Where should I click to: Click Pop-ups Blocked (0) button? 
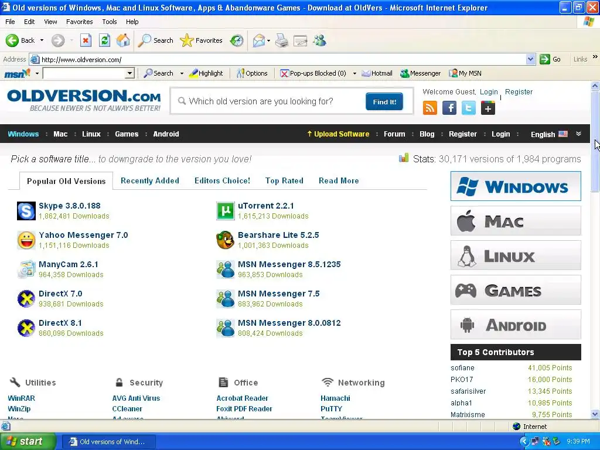(313, 73)
